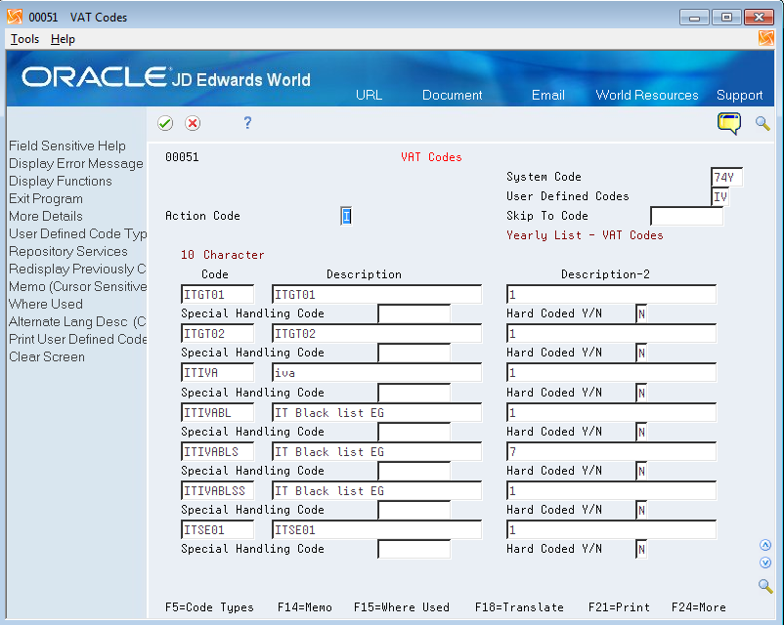Click the page down arrow icon

click(x=765, y=562)
